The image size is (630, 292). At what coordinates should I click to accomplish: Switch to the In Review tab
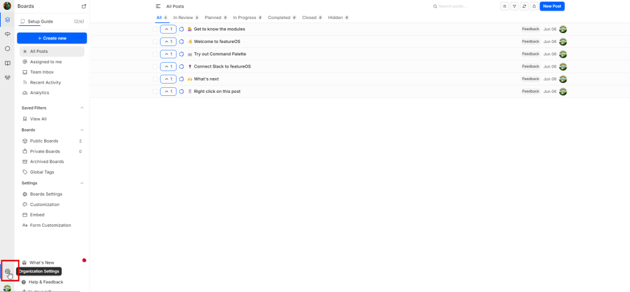click(185, 18)
